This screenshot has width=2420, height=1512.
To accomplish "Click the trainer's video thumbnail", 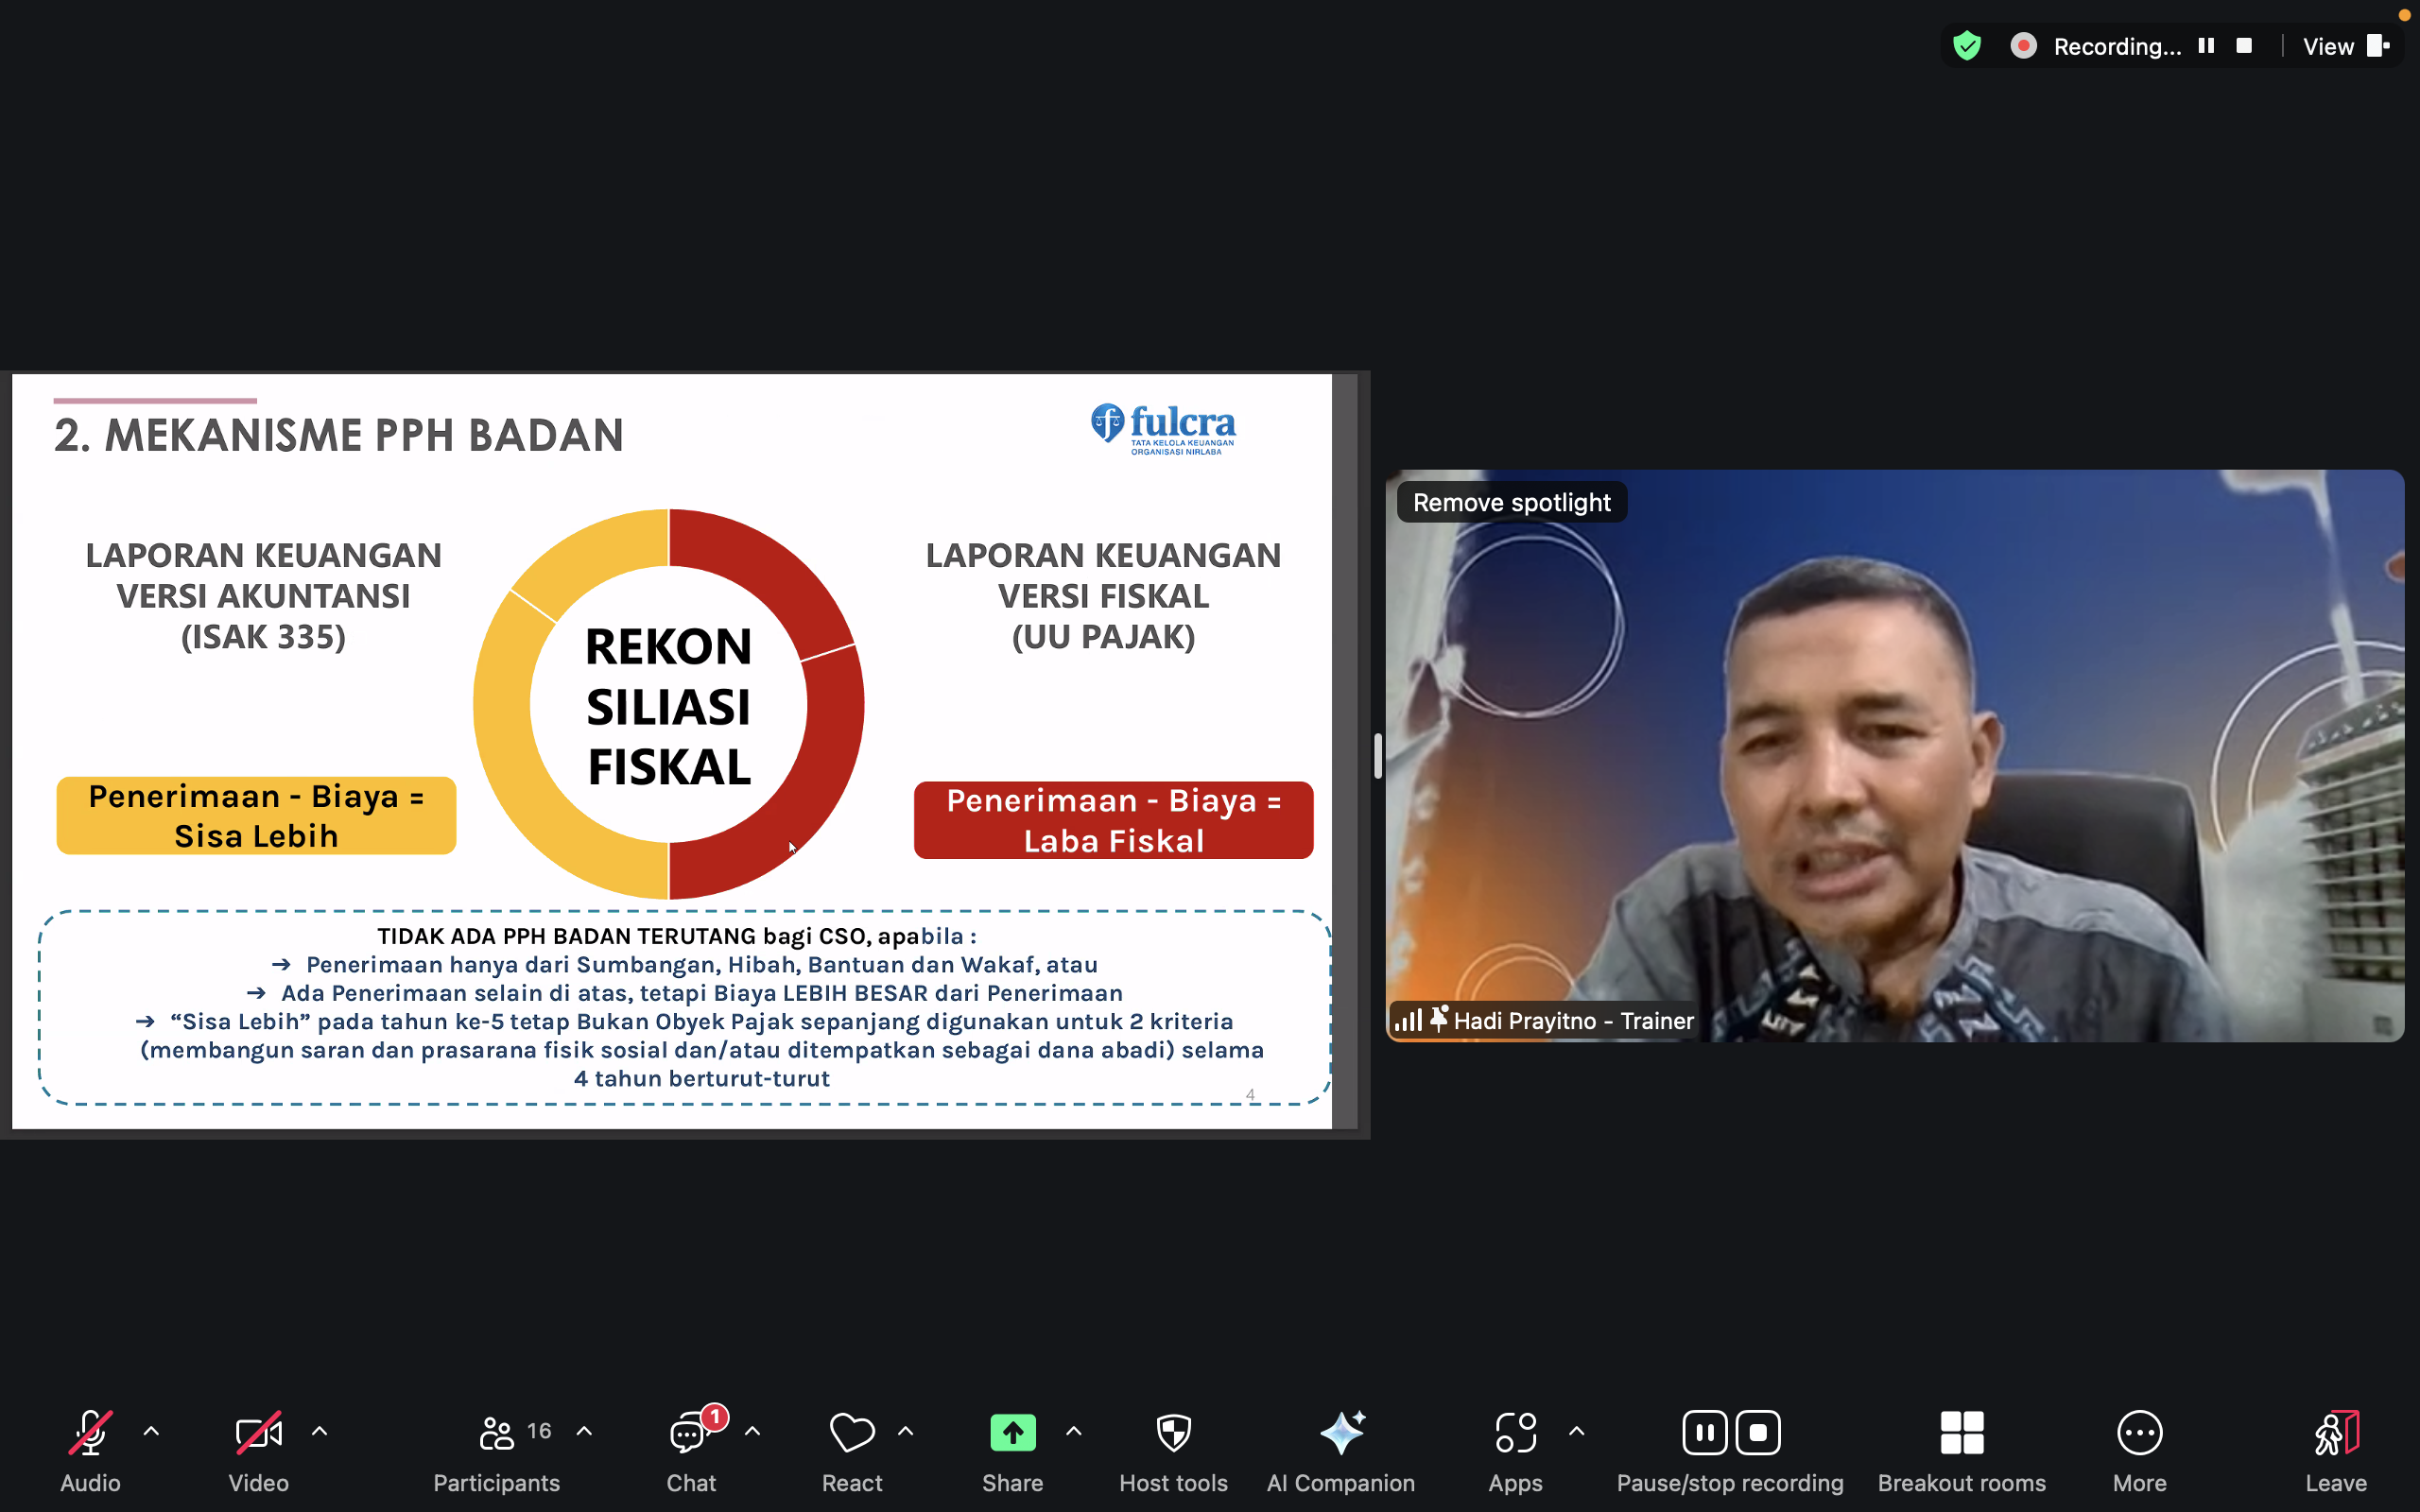I will [x=1894, y=756].
